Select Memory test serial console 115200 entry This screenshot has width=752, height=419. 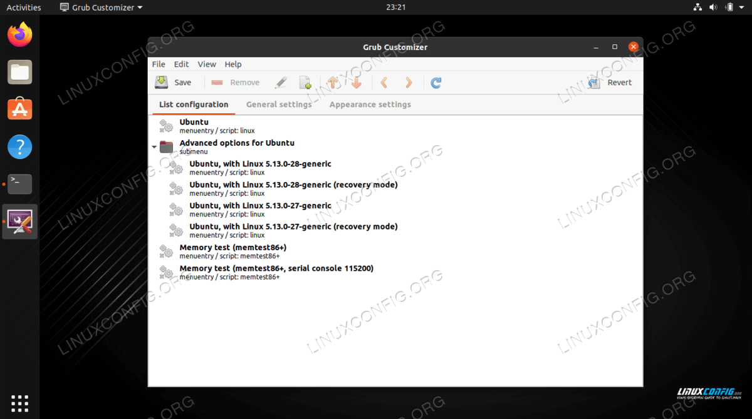pos(396,272)
